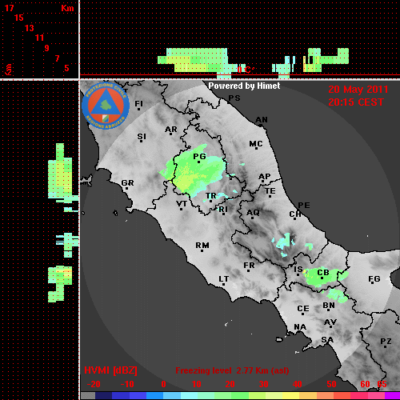This screenshot has width=400, height=400.
Task: Click the TE city label
Action: [270, 191]
